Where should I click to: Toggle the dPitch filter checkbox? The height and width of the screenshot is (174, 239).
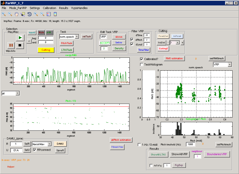[x=132, y=40]
